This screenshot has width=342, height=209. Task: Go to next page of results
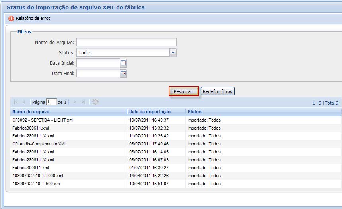74,102
